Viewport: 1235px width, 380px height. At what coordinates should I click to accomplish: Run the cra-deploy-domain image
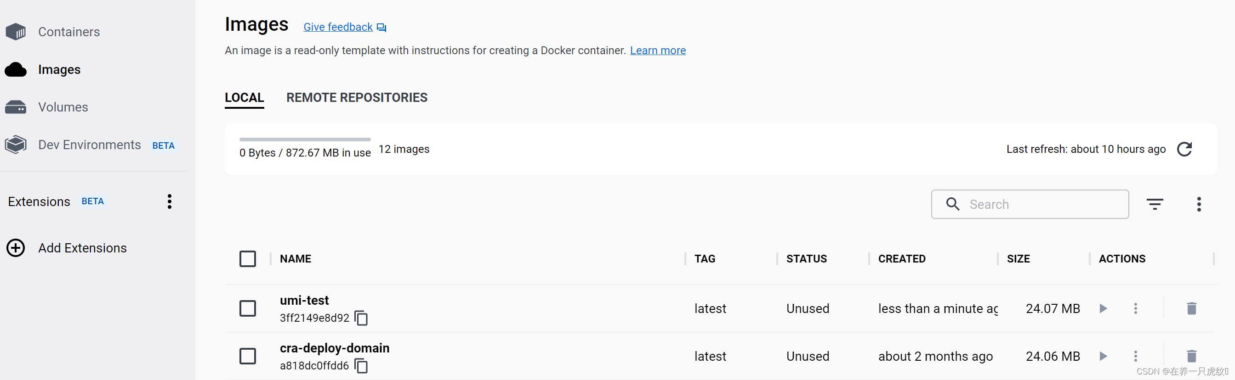[1103, 356]
